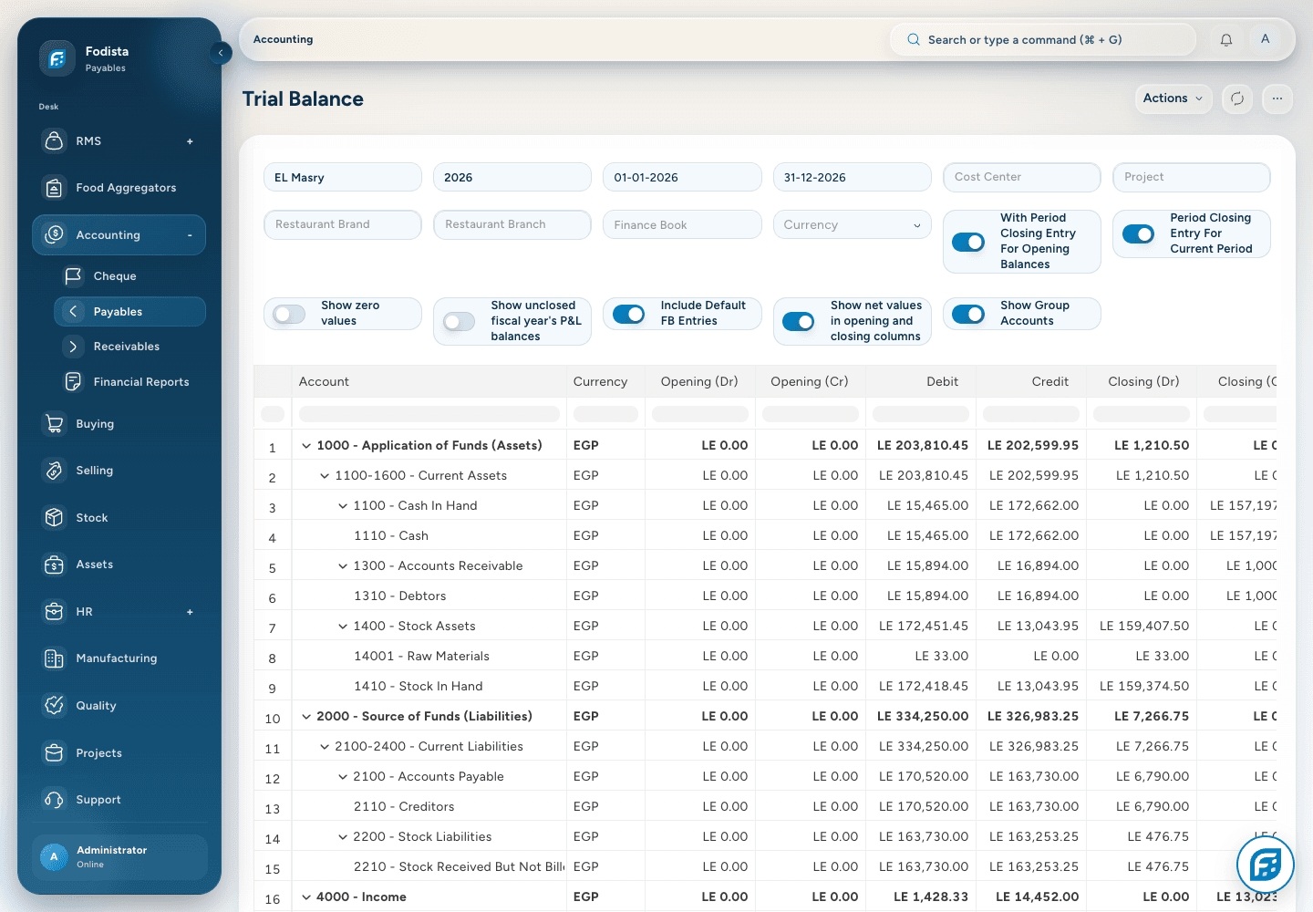
Task: Click the Financial Reports icon
Action: (73, 381)
